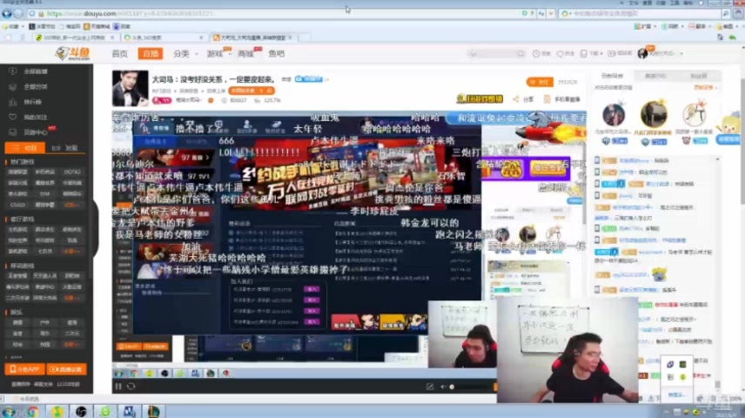The height and width of the screenshot is (418, 745).
Task: Open the 游戏 nav menu
Action: point(215,54)
